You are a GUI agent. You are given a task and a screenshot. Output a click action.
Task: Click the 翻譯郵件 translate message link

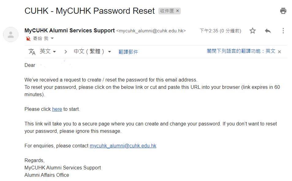pyautogui.click(x=128, y=52)
